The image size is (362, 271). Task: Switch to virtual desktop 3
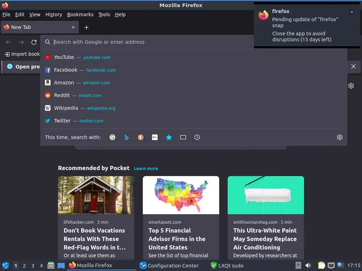[x=33, y=266]
